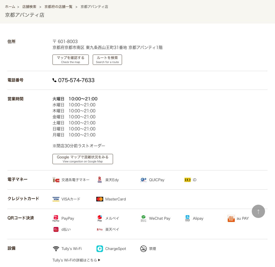Click the d払い logo icon
The width and height of the screenshot is (275, 267).
point(56,229)
